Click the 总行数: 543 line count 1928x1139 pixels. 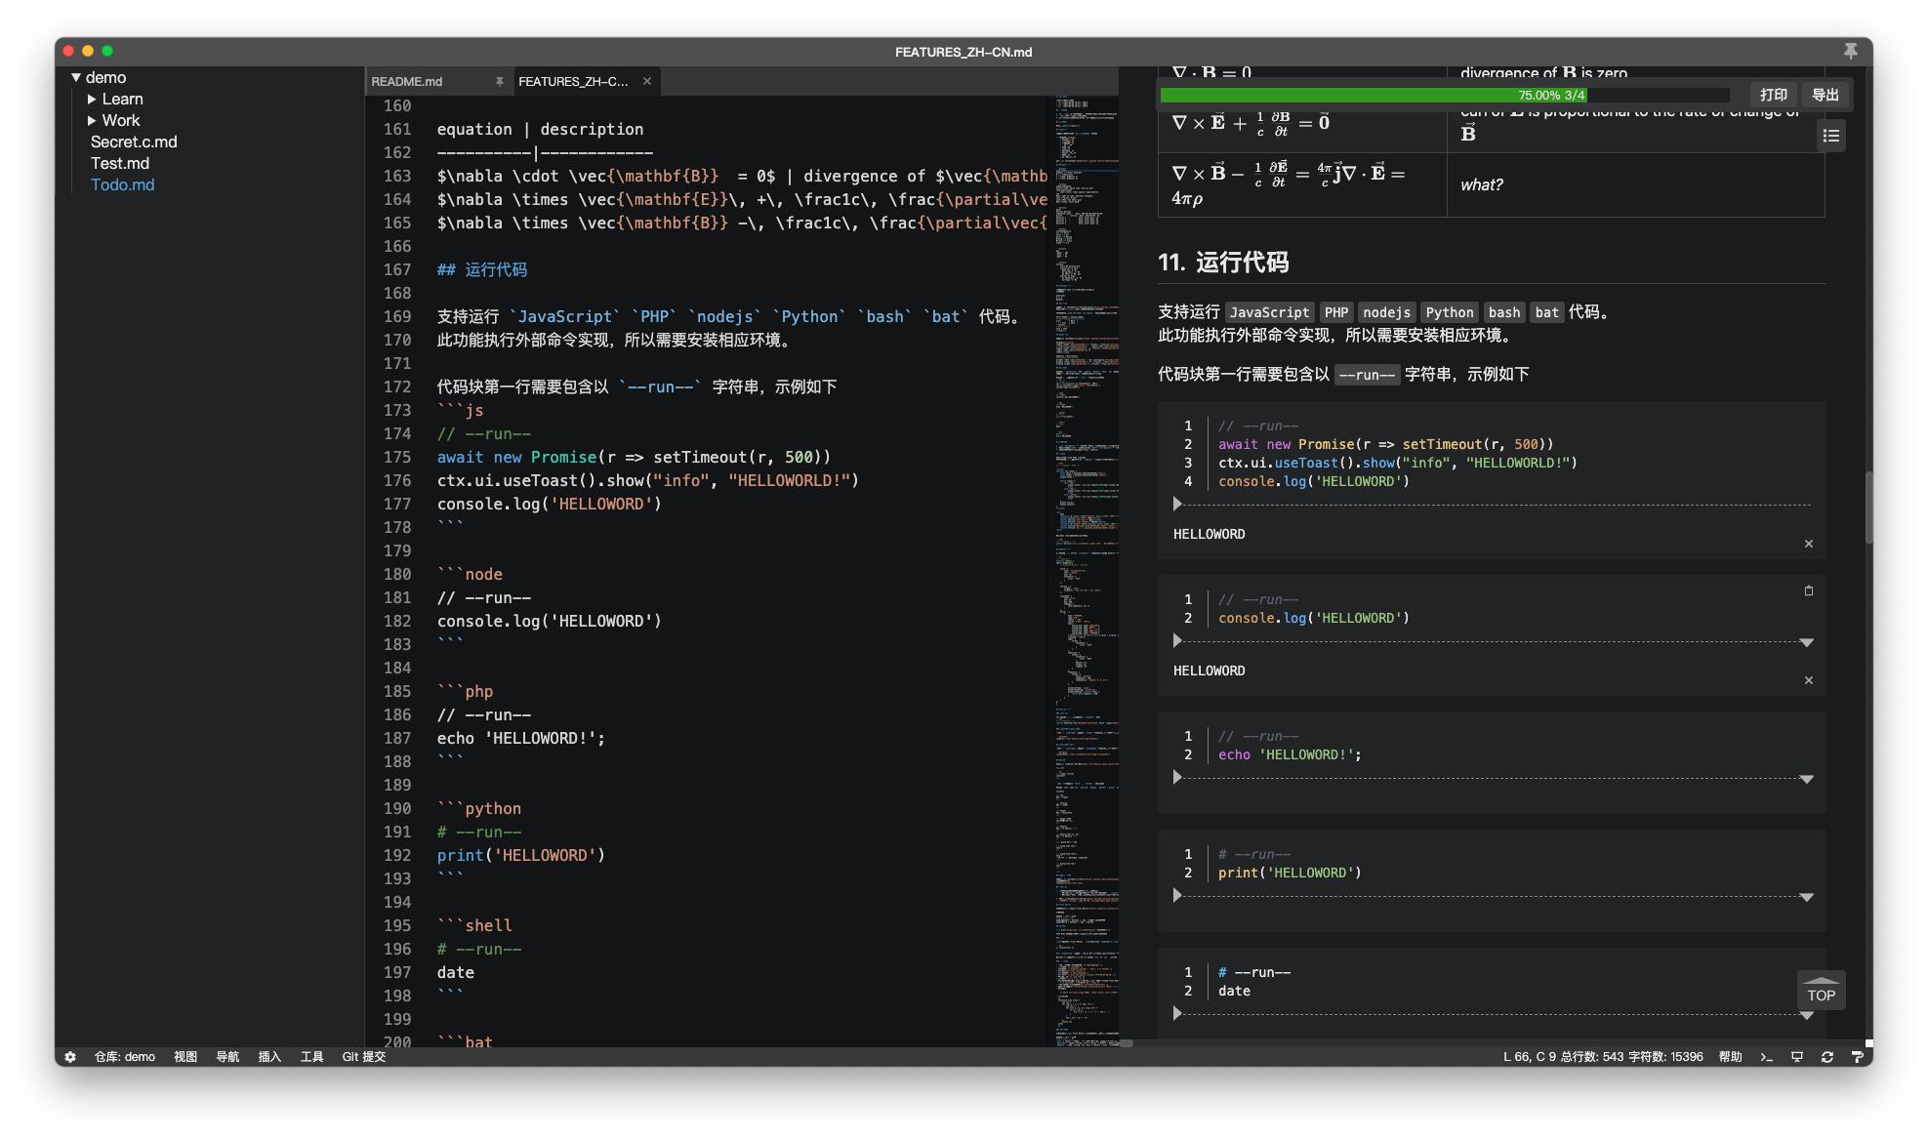[x=1592, y=1056]
